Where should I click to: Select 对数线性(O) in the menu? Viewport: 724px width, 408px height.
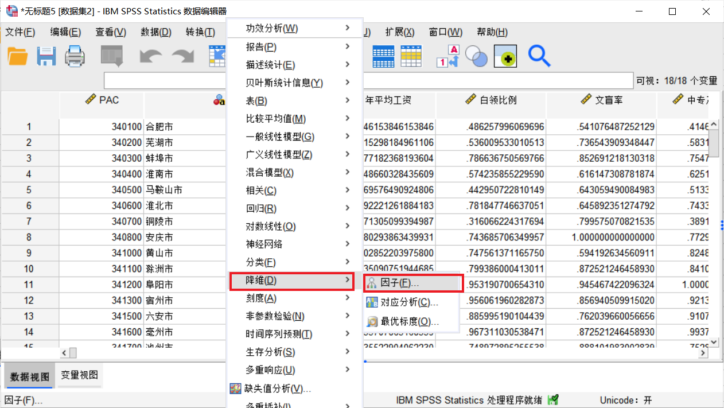(295, 226)
